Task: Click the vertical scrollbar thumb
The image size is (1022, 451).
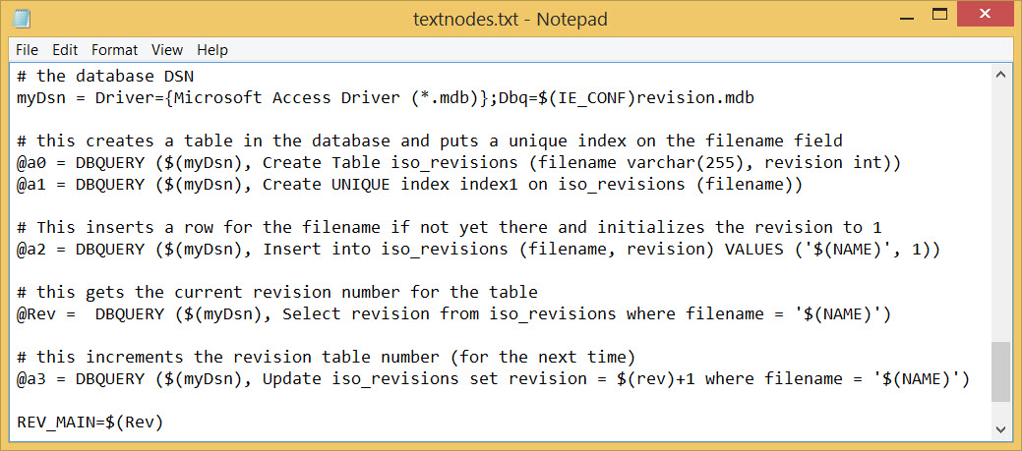Action: [1000, 372]
